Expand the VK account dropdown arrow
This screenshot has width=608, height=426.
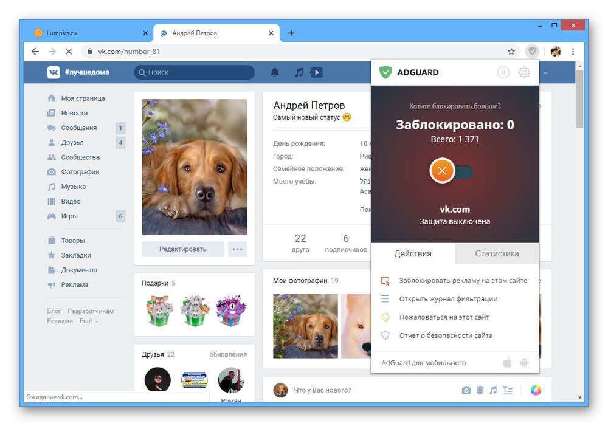click(545, 72)
